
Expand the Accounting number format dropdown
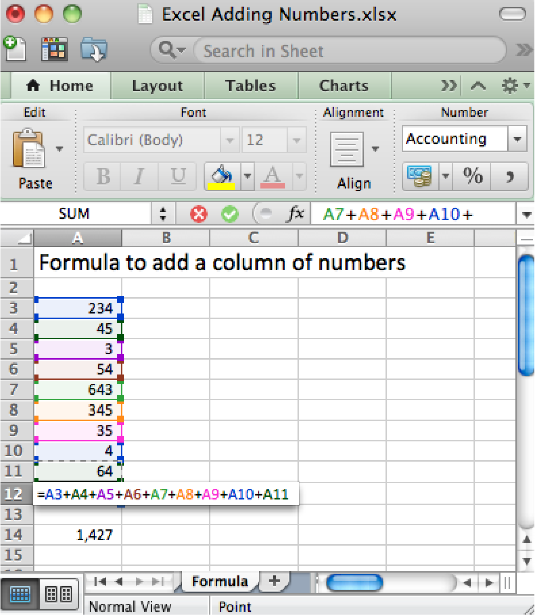coord(517,139)
